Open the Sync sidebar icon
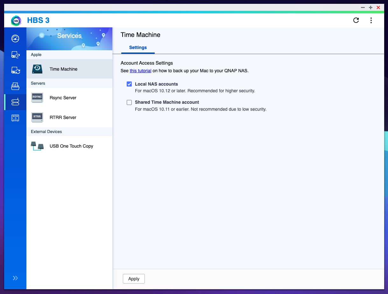This screenshot has width=388, height=294. click(15, 70)
